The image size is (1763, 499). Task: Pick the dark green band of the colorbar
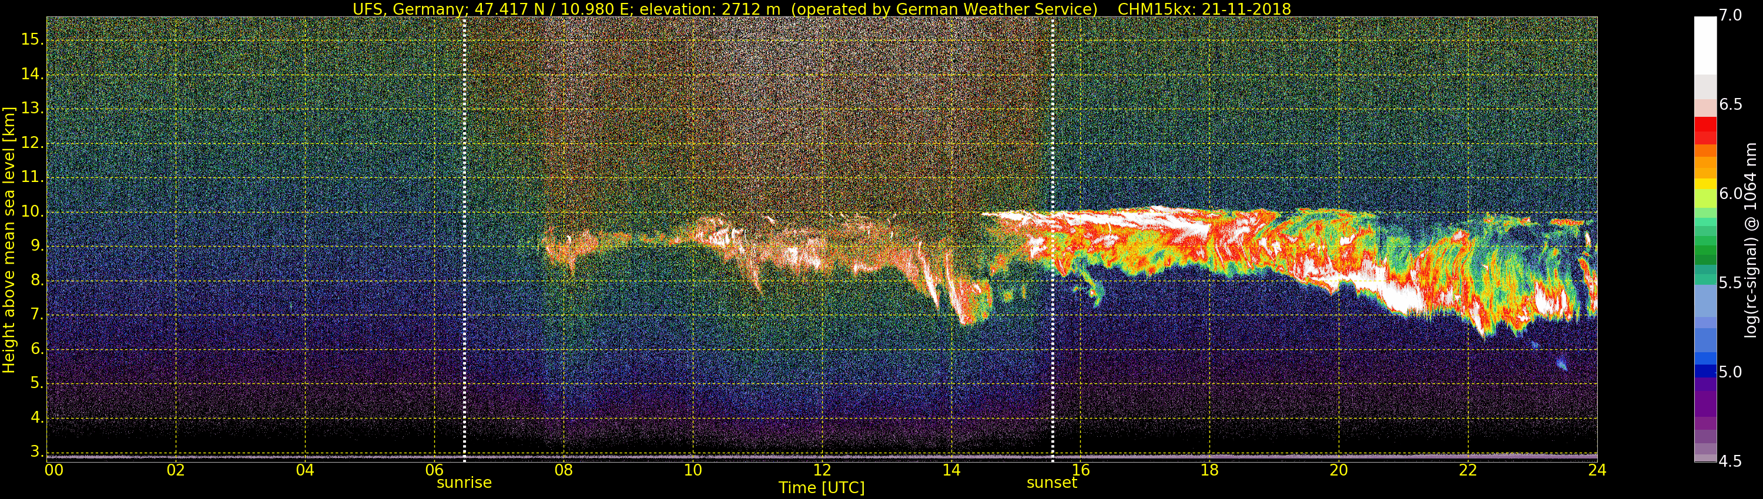pyautogui.click(x=1705, y=259)
